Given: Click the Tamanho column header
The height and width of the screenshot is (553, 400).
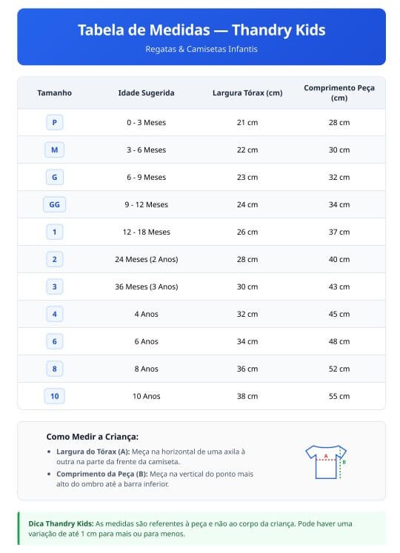Looking at the screenshot, I should click(54, 93).
